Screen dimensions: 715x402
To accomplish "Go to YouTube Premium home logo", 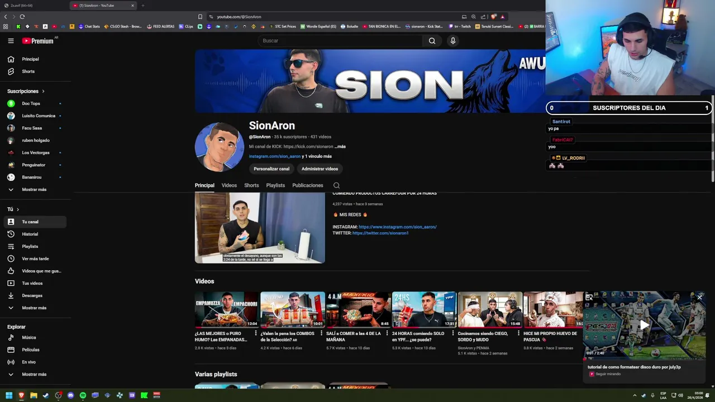I will pos(38,41).
